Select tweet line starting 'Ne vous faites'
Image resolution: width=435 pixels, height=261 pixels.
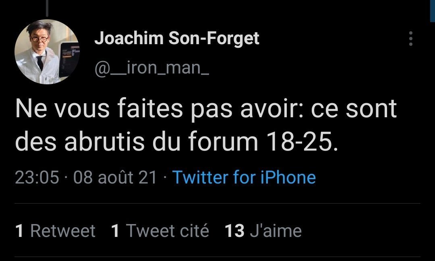tap(206, 109)
